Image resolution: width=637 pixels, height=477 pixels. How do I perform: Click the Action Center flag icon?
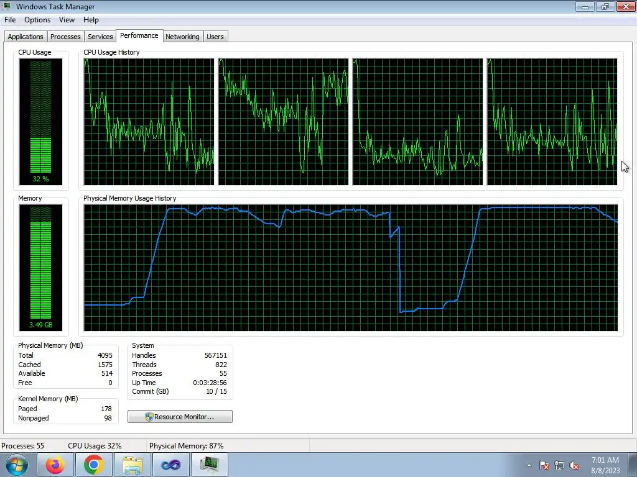click(x=544, y=465)
